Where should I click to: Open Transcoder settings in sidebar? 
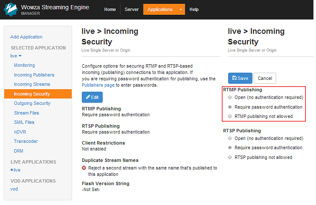point(26,141)
